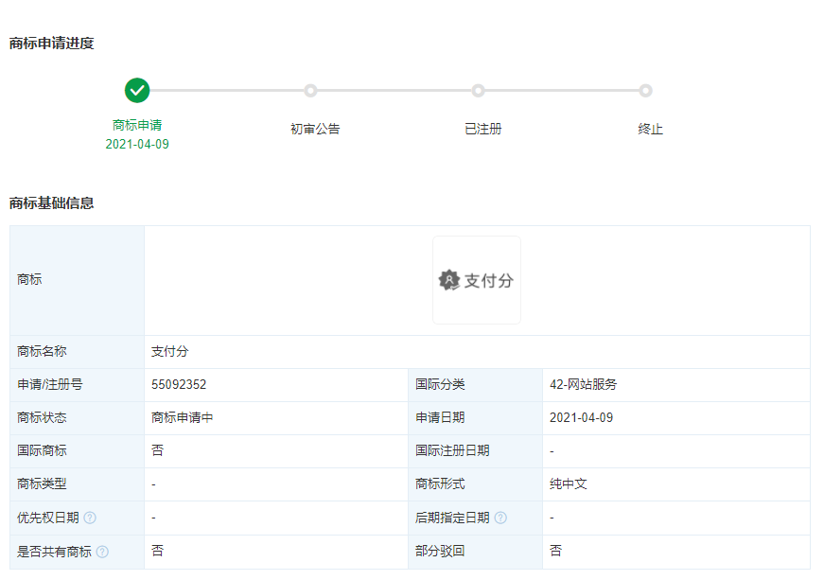Open help icon beside 优先权日期

click(x=90, y=518)
